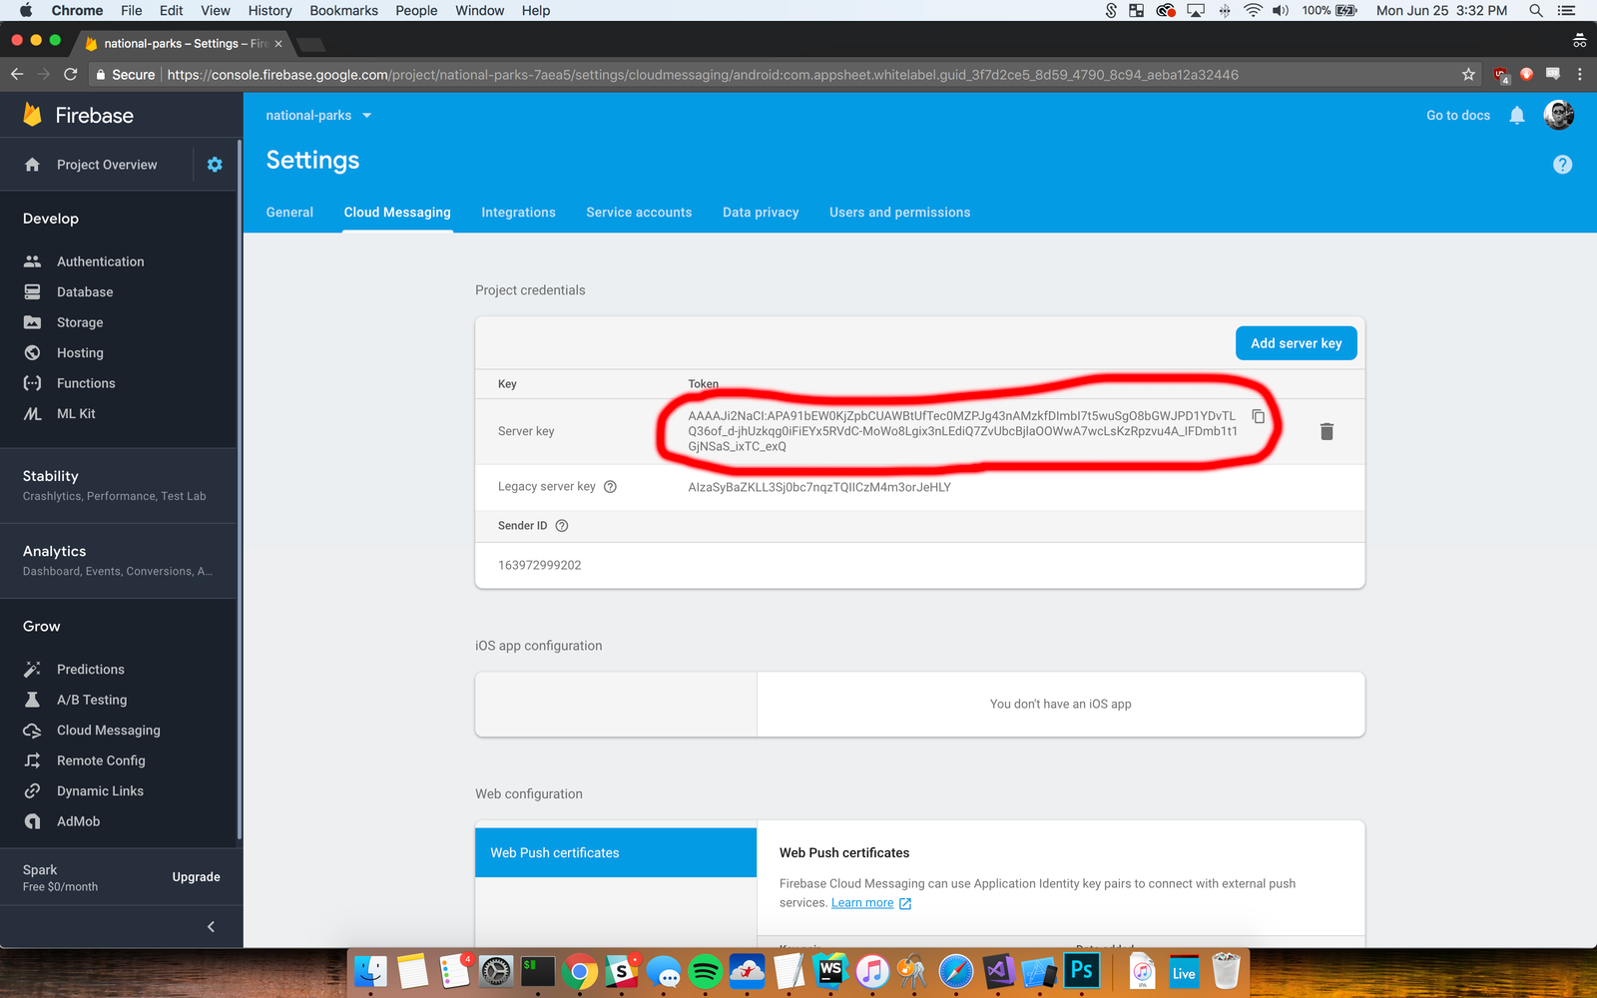The height and width of the screenshot is (998, 1597).
Task: Select Web Push certificates item
Action: pyautogui.click(x=616, y=853)
